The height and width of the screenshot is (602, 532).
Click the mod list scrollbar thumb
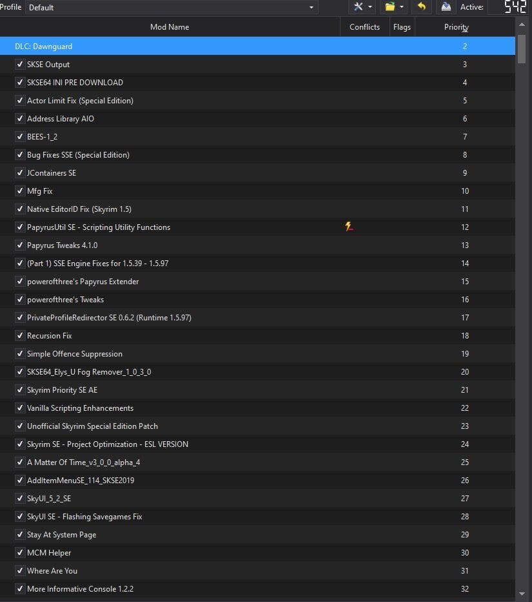click(521, 49)
